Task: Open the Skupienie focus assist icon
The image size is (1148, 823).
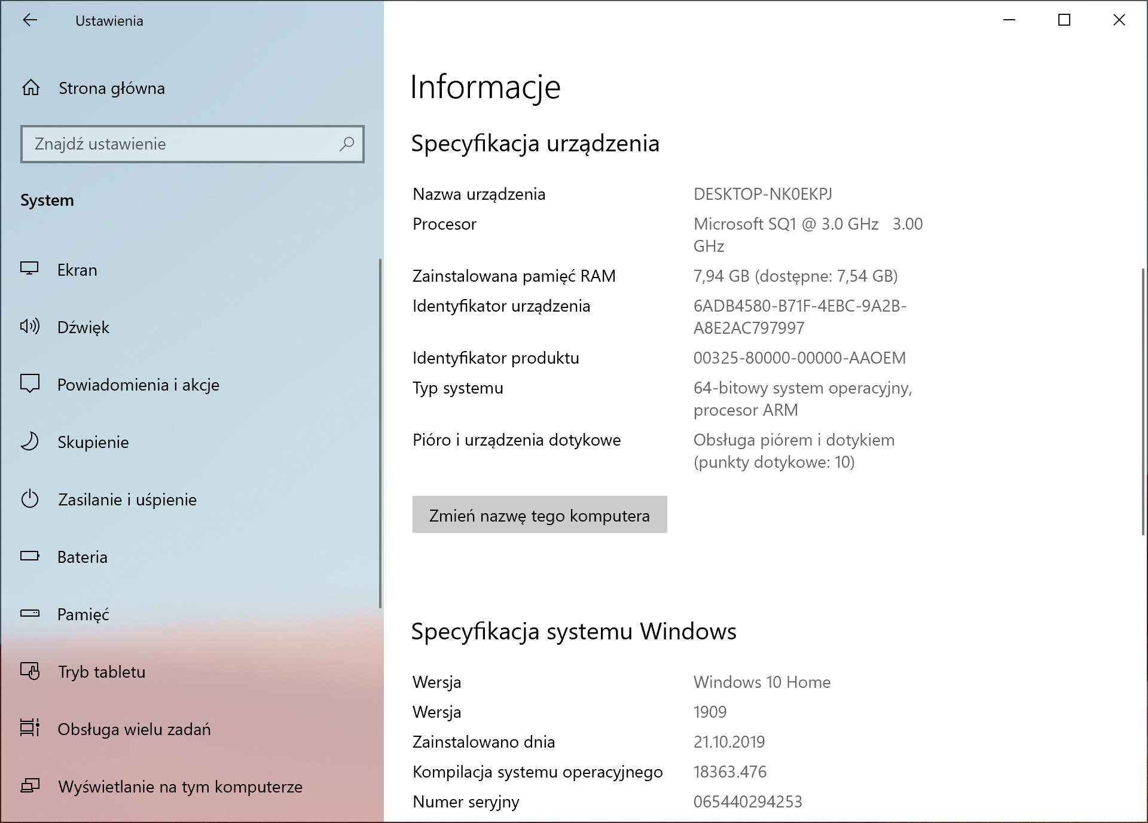Action: (x=30, y=442)
